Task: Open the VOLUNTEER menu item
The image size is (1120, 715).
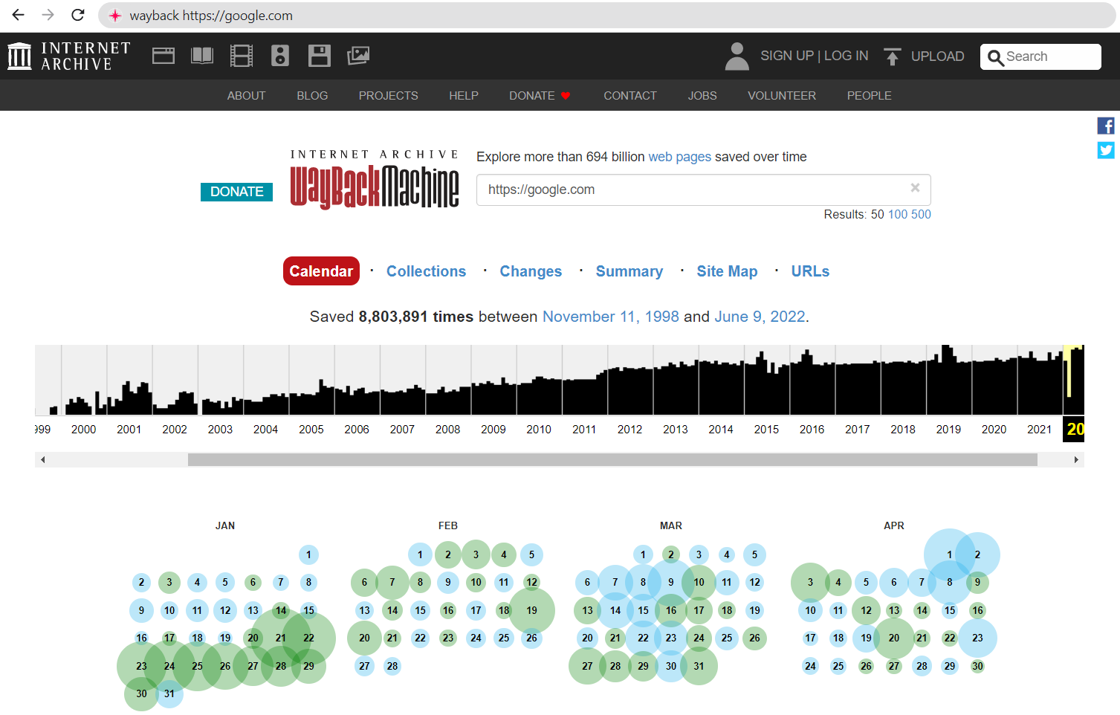Action: 782,95
